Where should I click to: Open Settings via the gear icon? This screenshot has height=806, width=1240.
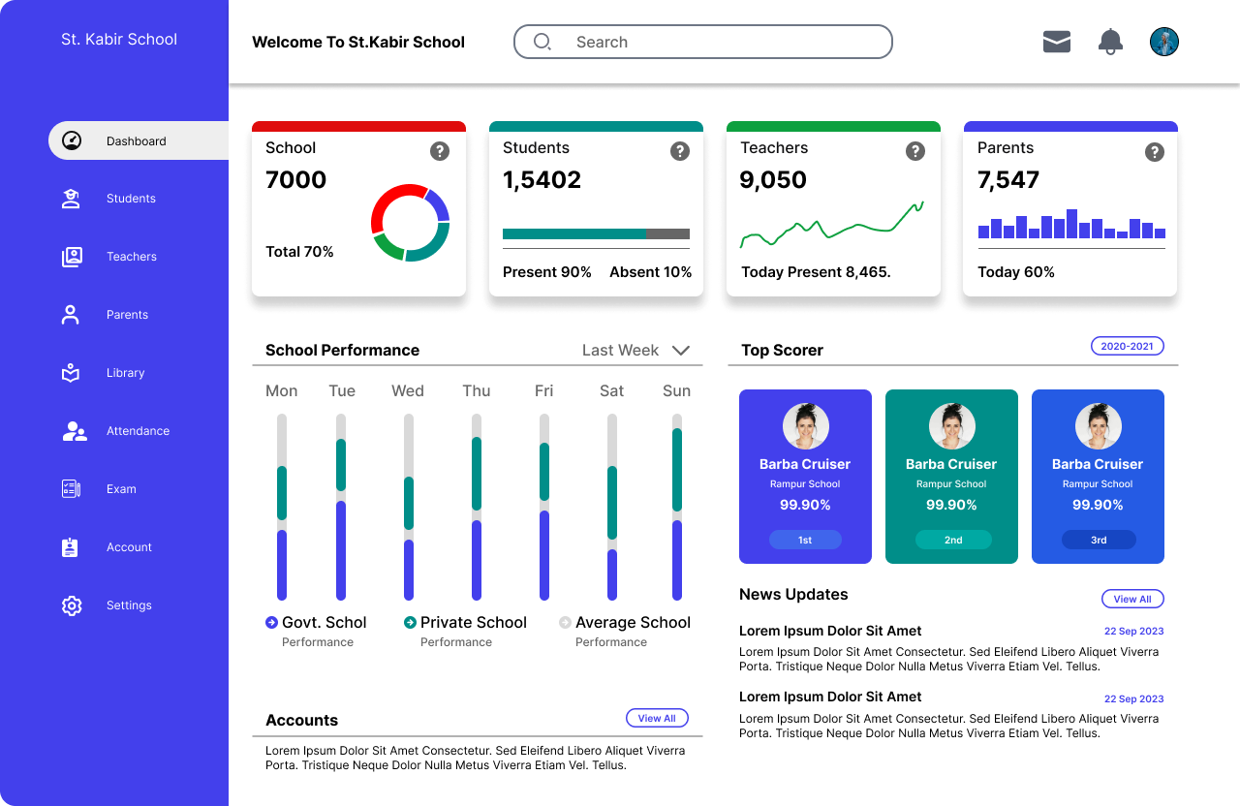(x=71, y=605)
